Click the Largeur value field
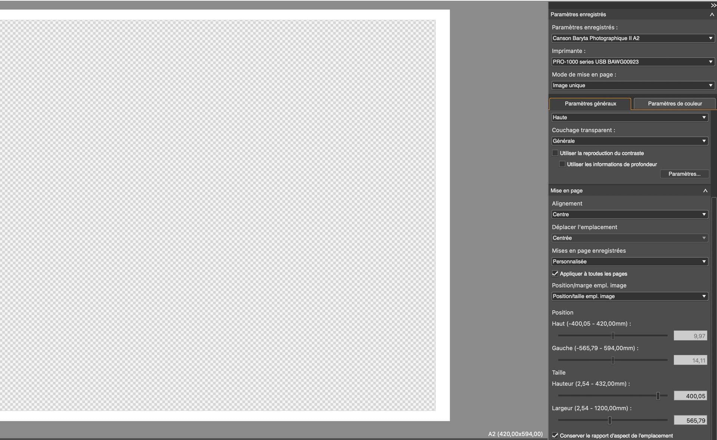 point(690,421)
